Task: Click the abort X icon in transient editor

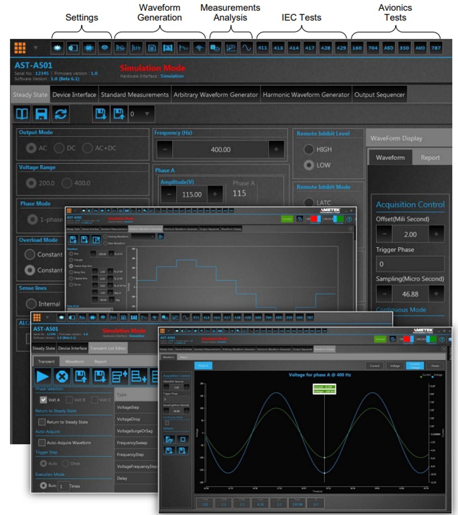Action: 62,377
